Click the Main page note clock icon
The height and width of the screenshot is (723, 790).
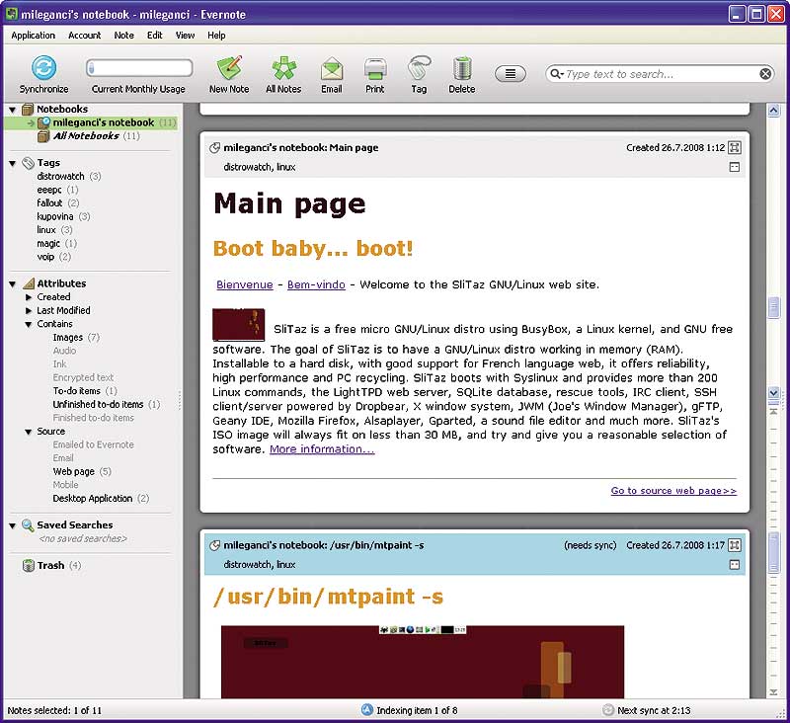pyautogui.click(x=214, y=147)
